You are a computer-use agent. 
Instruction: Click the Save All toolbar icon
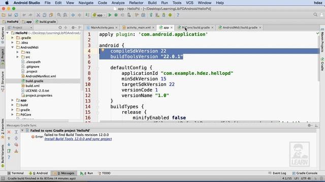10,15
